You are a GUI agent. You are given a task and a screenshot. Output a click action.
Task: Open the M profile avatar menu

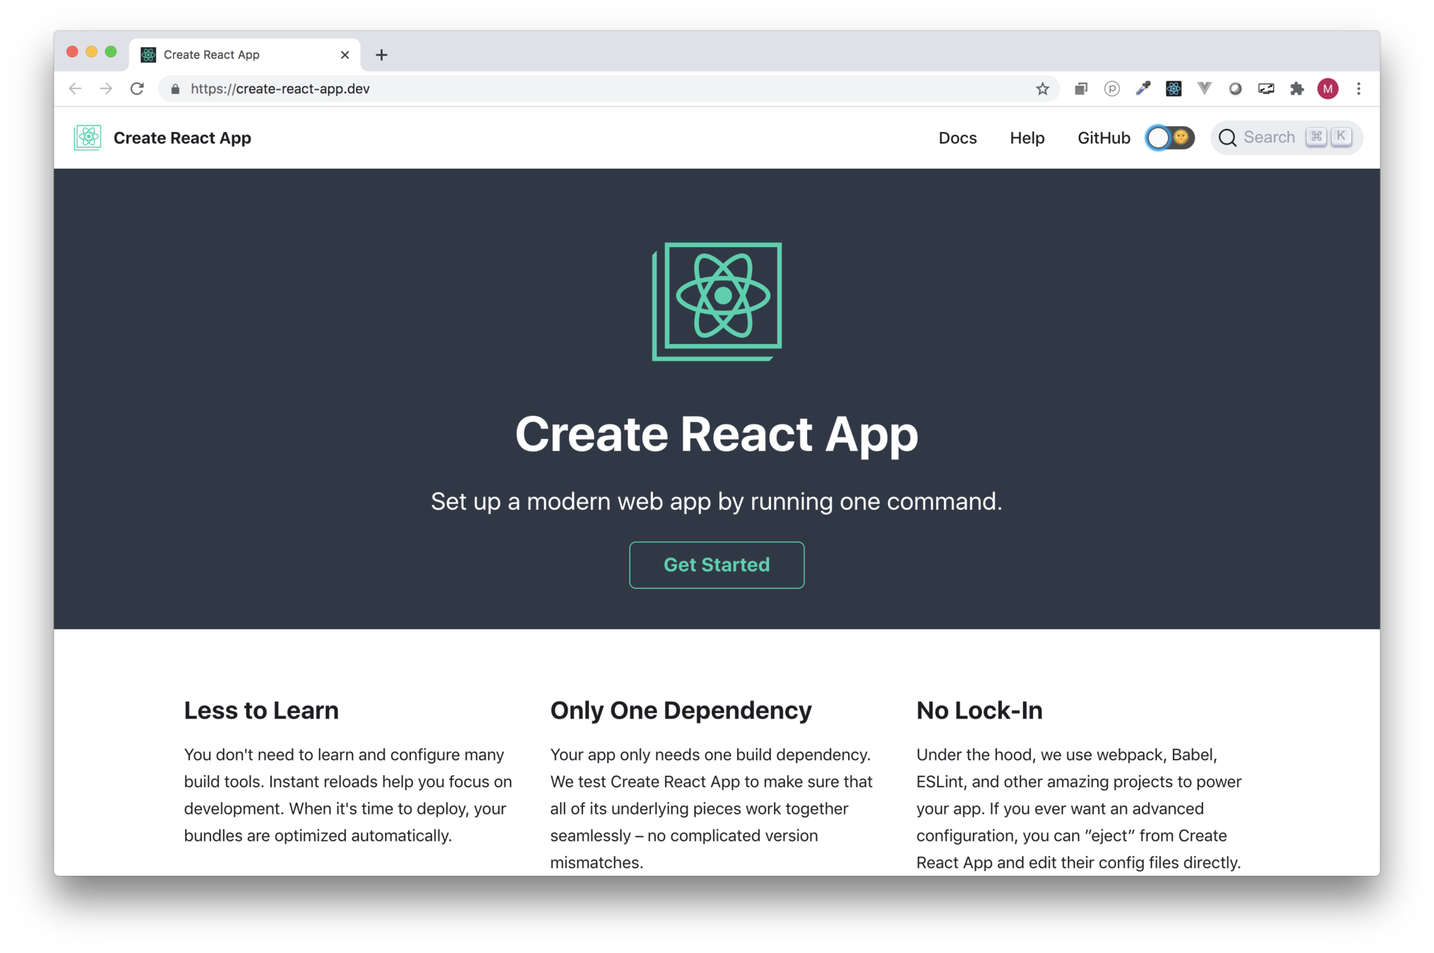point(1327,89)
